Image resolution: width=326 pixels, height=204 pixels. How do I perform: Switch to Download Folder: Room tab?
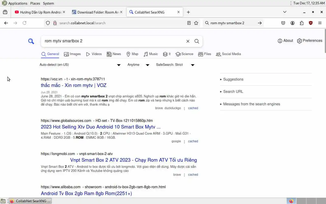tap(97, 12)
